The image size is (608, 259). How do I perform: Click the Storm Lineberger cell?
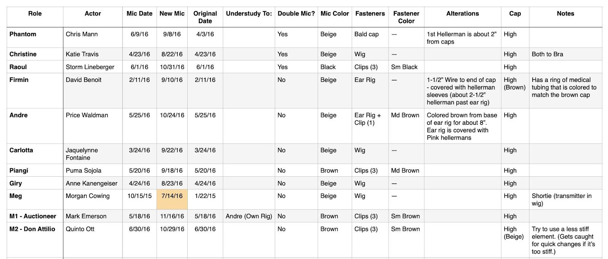[90, 67]
